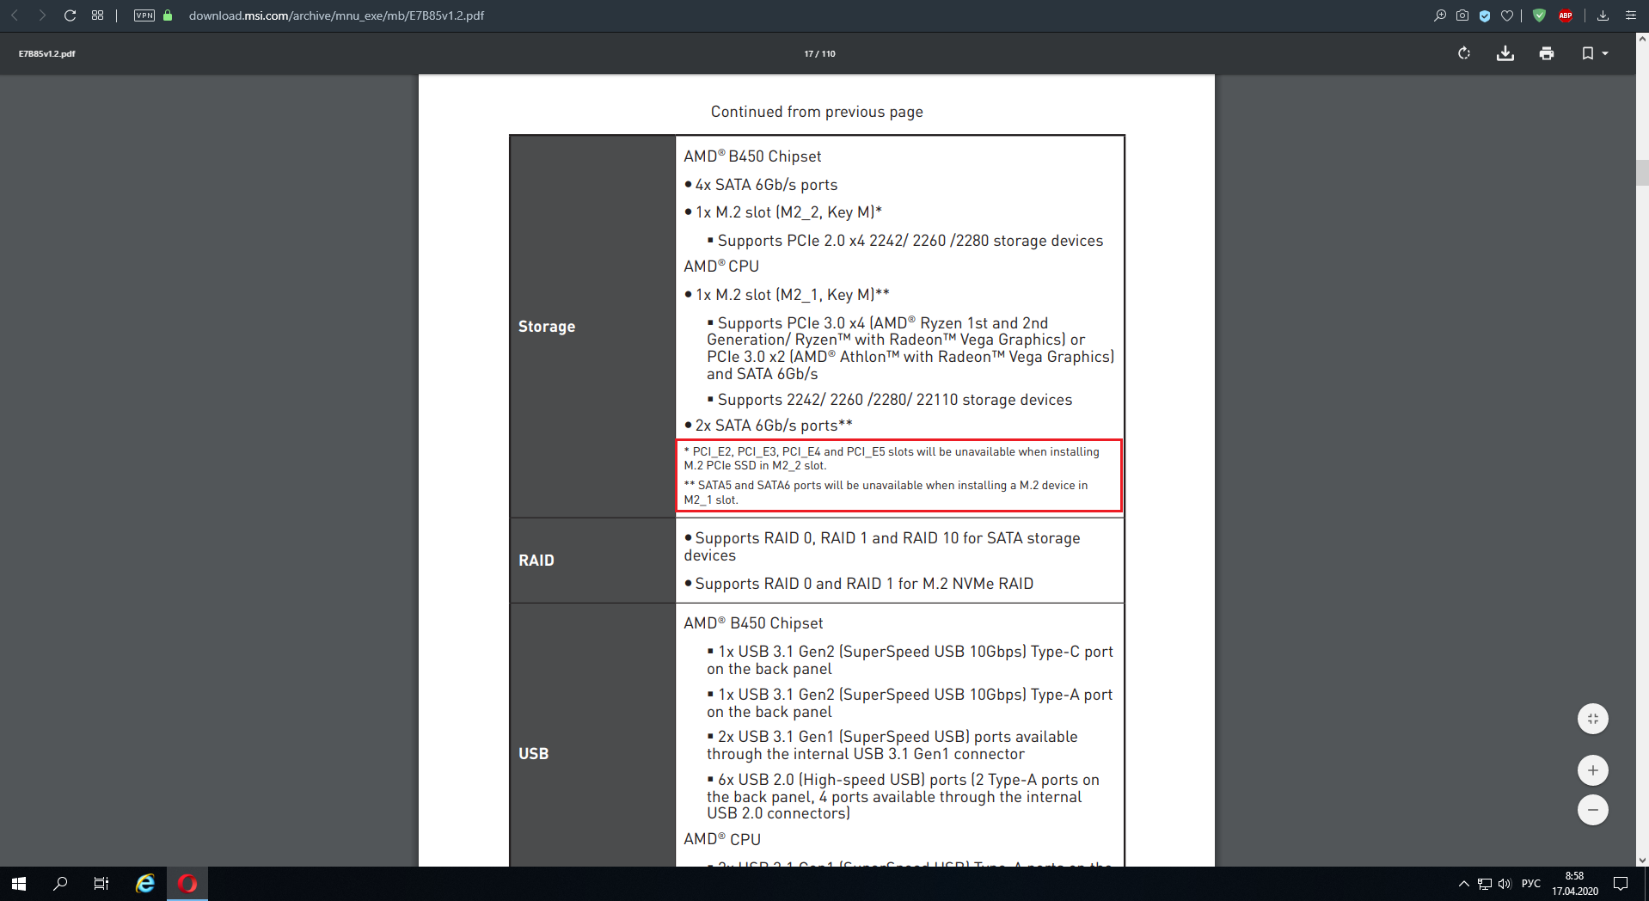The width and height of the screenshot is (1649, 901).
Task: Go back to the previous page
Action: point(15,15)
